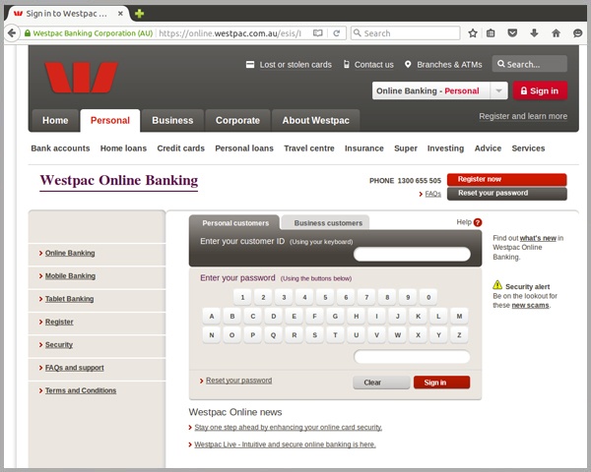Viewport: 591px width, 472px height.
Task: Switch to the Home tab
Action: pos(55,120)
